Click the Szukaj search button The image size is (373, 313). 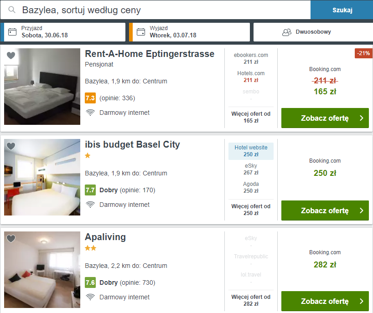tap(342, 10)
